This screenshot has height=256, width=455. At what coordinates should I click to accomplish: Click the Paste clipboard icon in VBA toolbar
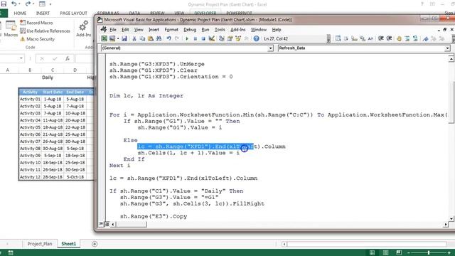(x=150, y=38)
